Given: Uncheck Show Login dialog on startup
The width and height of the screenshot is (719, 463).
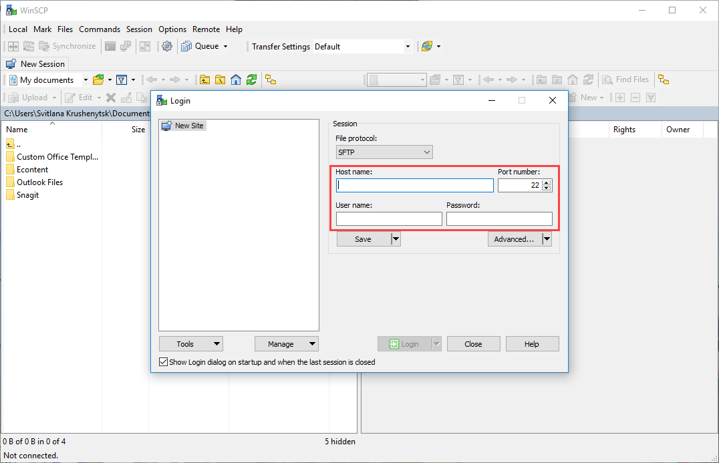Looking at the screenshot, I should click(x=163, y=361).
